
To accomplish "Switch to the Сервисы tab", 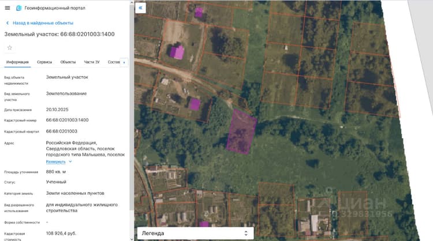I will coord(44,62).
